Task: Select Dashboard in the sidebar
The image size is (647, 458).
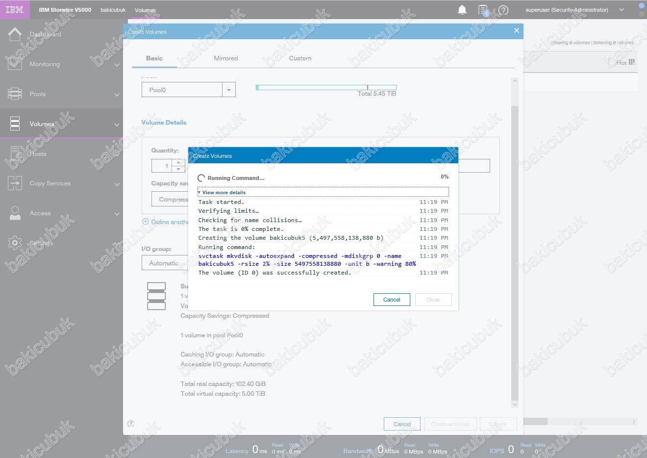Action: tap(45, 34)
